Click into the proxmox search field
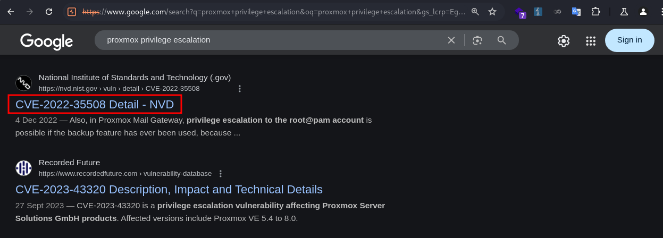 click(x=266, y=40)
